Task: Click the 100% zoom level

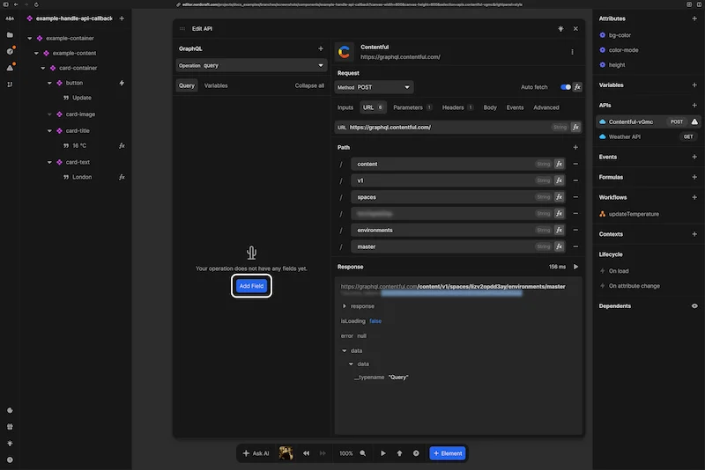Action: pos(345,453)
